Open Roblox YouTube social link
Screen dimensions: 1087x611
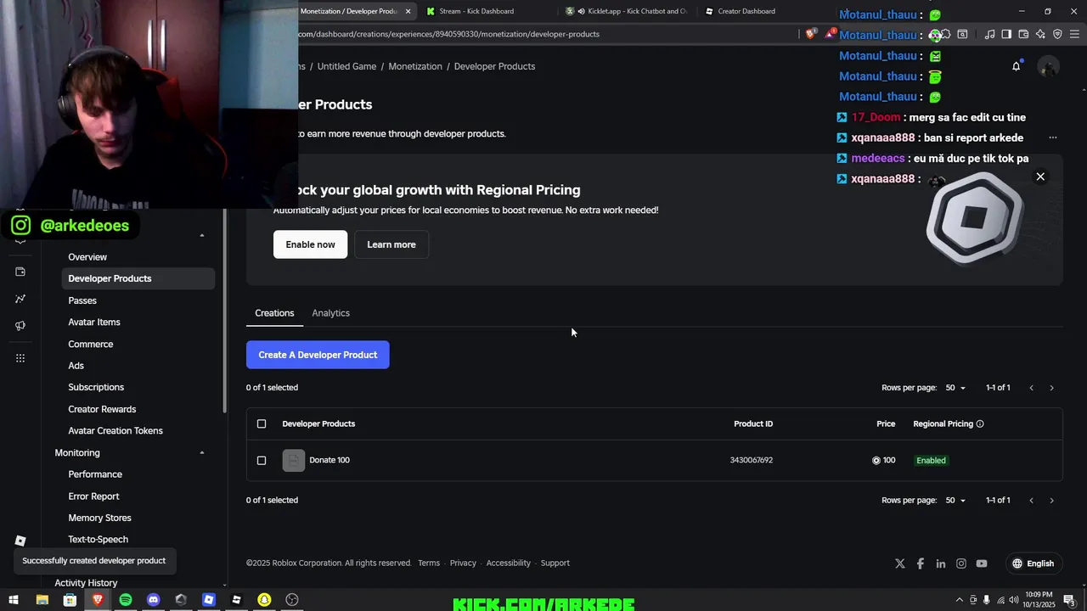click(x=982, y=563)
